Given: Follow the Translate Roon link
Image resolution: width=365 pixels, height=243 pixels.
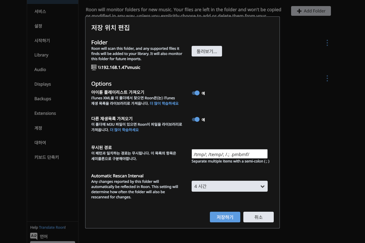Looking at the screenshot, I should (52, 227).
